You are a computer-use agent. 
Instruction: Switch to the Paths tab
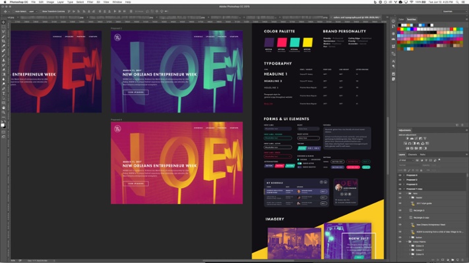(423, 155)
